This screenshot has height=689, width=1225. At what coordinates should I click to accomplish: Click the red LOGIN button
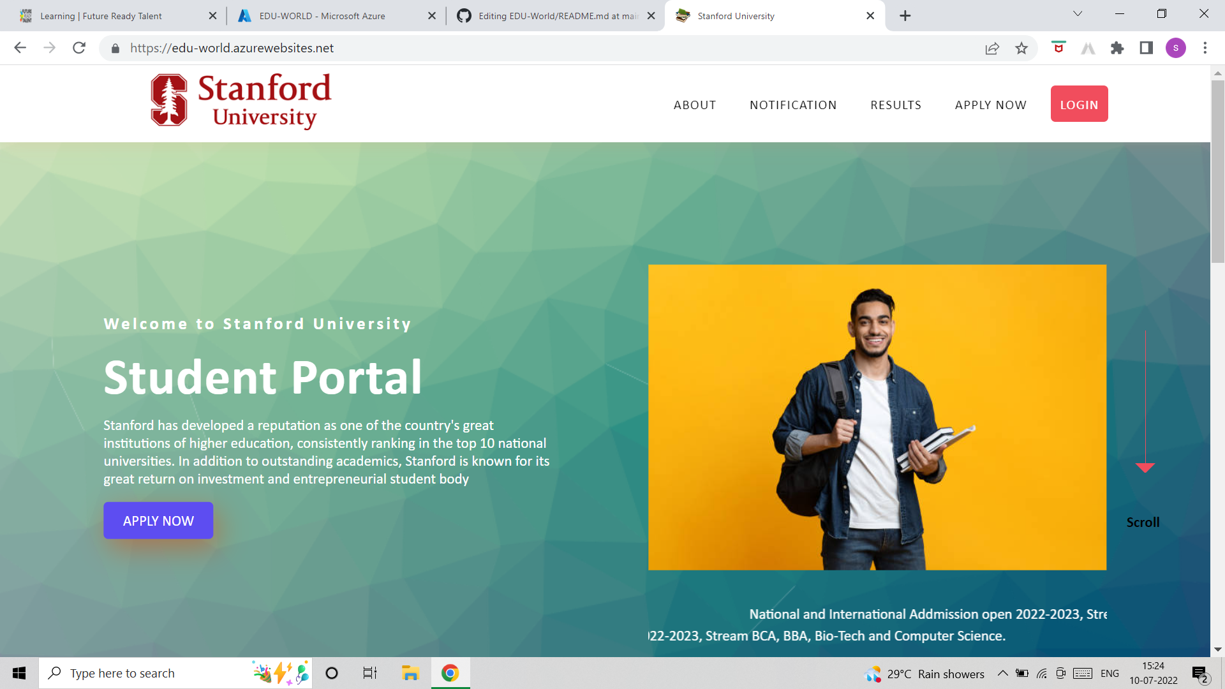click(x=1079, y=104)
